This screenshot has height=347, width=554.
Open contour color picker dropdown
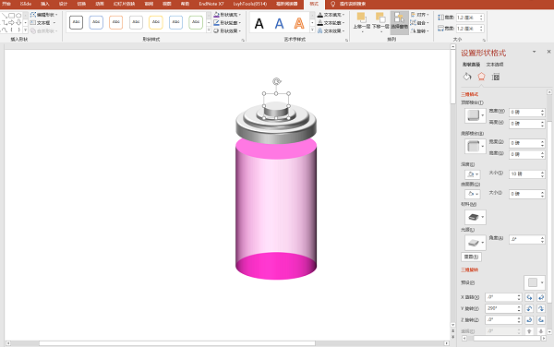click(473, 194)
